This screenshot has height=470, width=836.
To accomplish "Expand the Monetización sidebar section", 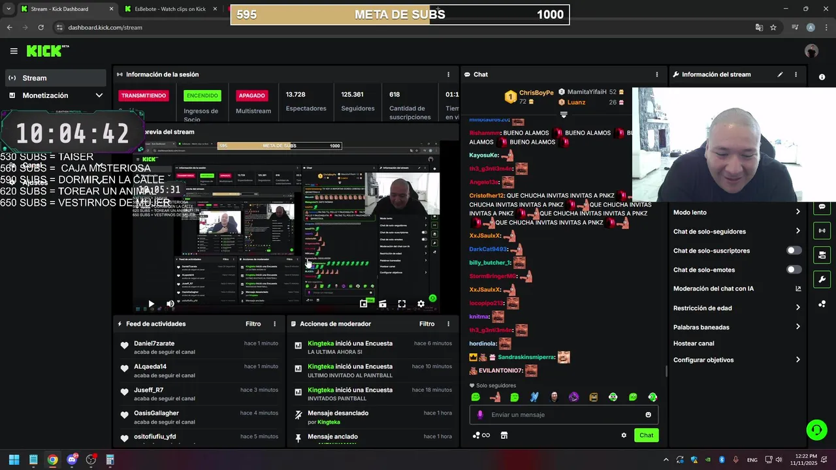I will point(55,95).
